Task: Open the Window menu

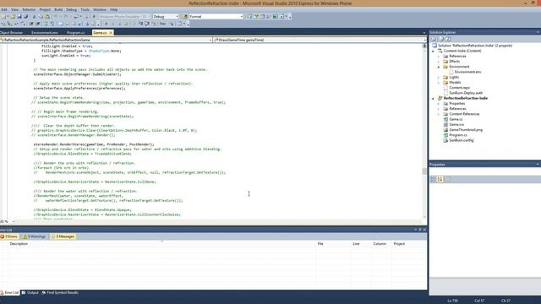Action: (x=100, y=9)
